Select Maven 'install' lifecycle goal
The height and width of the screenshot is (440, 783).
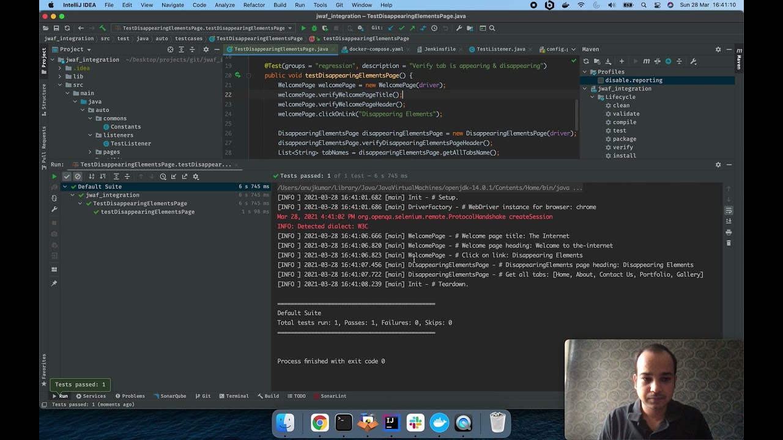[625, 156]
